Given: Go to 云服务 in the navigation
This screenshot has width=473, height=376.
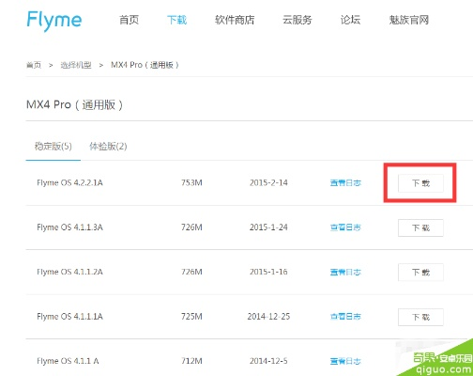Looking at the screenshot, I should pyautogui.click(x=298, y=20).
